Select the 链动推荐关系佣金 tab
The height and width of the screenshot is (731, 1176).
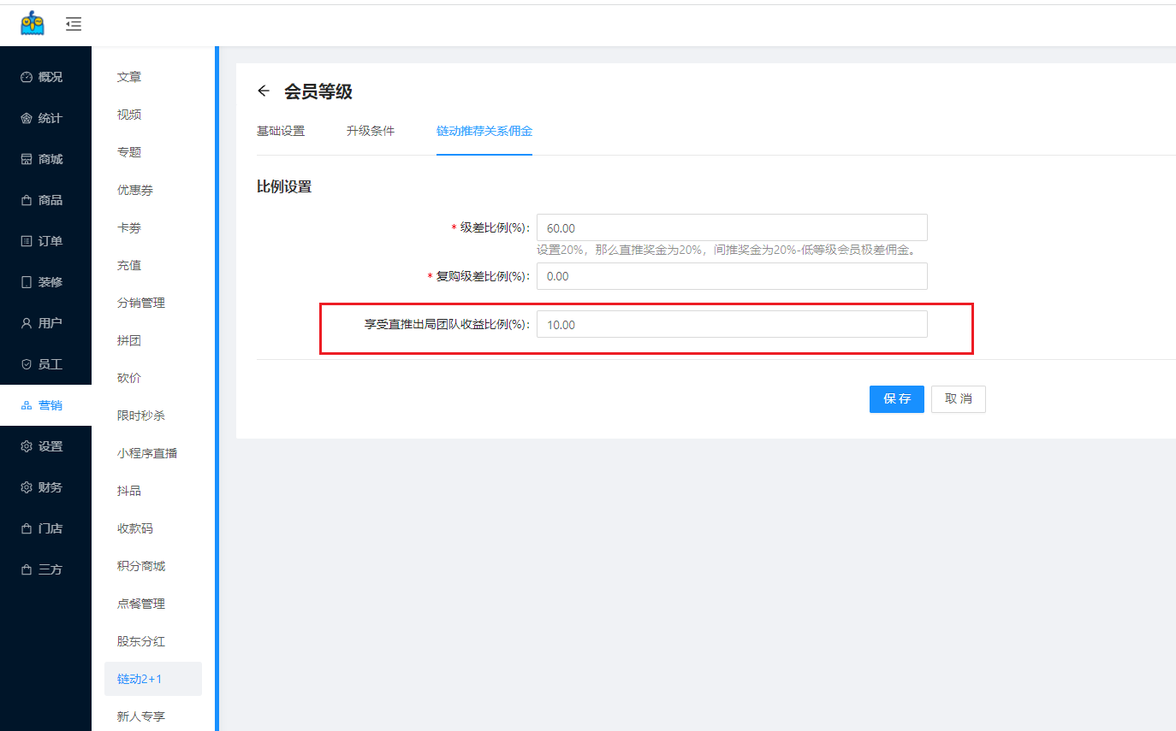484,131
